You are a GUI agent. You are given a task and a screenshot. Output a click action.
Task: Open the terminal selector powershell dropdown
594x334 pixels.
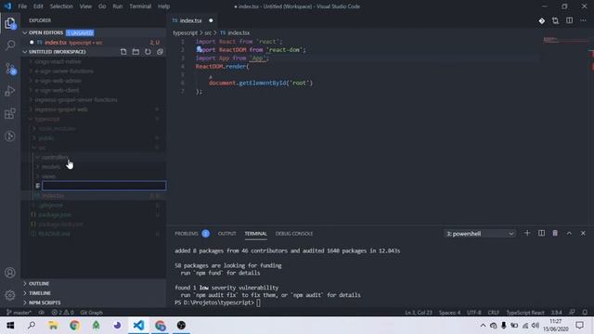[x=479, y=234]
